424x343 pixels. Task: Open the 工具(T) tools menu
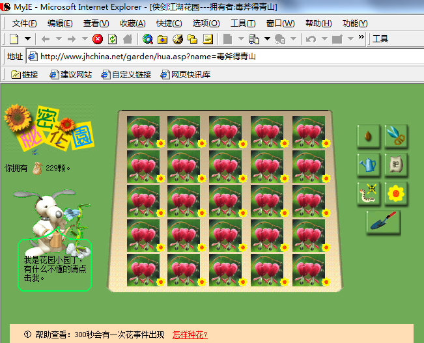[x=243, y=23]
